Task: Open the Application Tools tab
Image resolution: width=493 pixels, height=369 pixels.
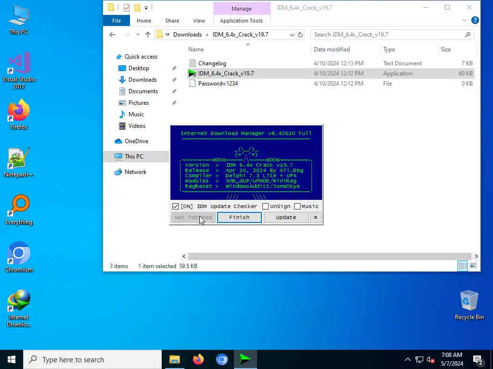Action: tap(241, 21)
